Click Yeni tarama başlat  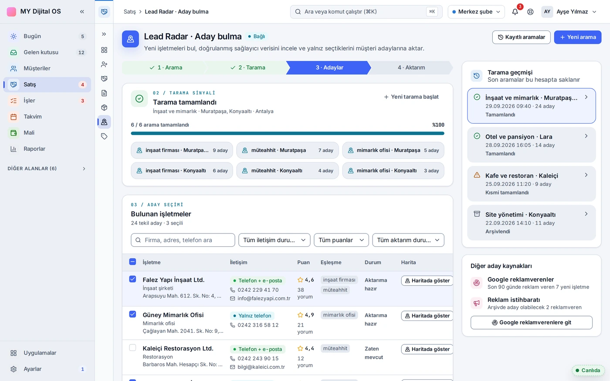point(411,97)
